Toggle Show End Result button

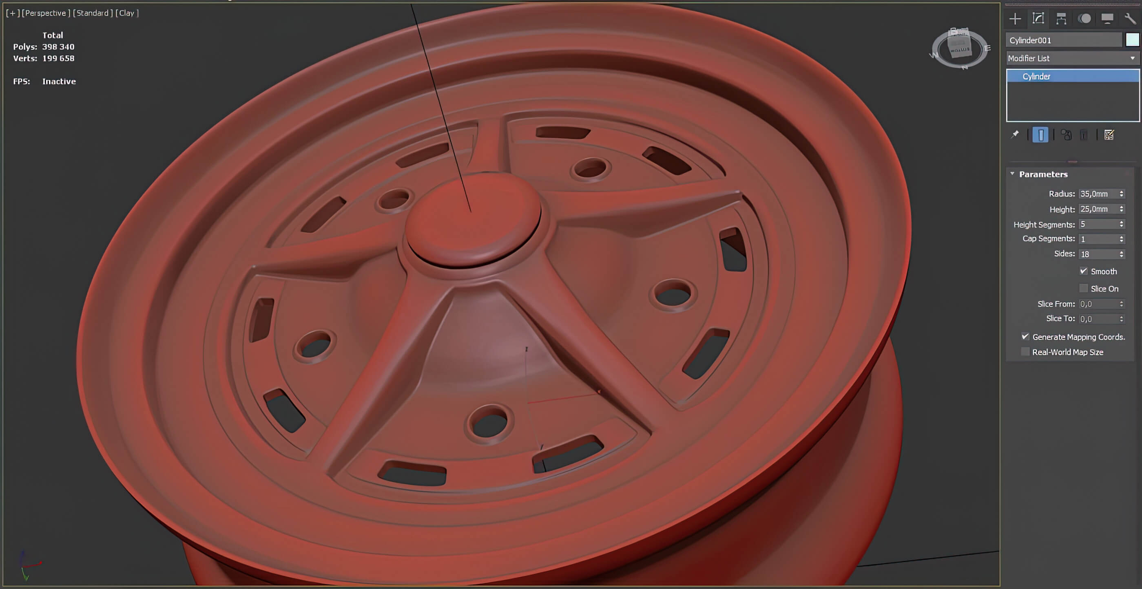tap(1040, 135)
